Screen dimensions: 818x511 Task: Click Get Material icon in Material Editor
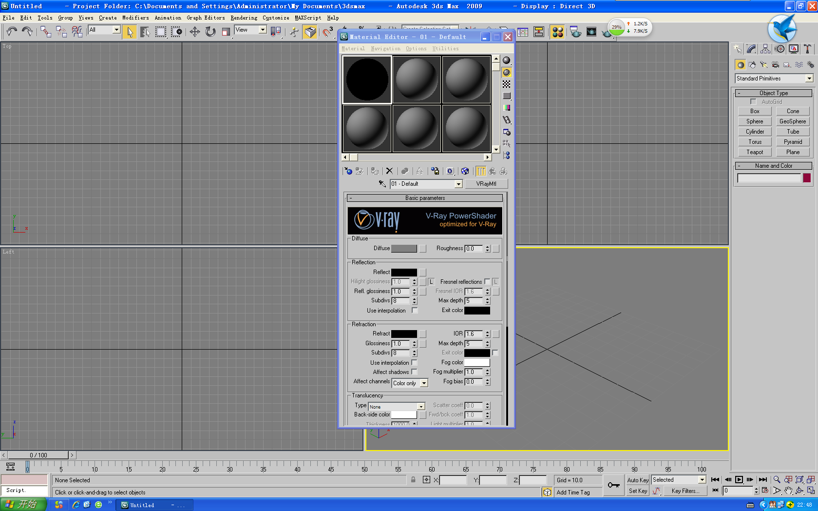(348, 171)
